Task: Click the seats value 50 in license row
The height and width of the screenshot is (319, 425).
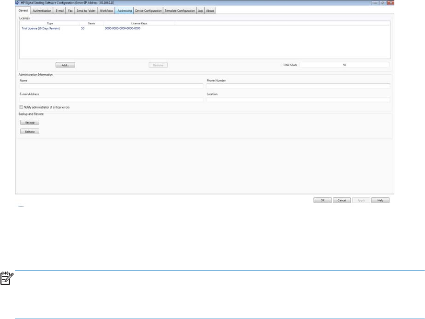Action: click(x=83, y=28)
